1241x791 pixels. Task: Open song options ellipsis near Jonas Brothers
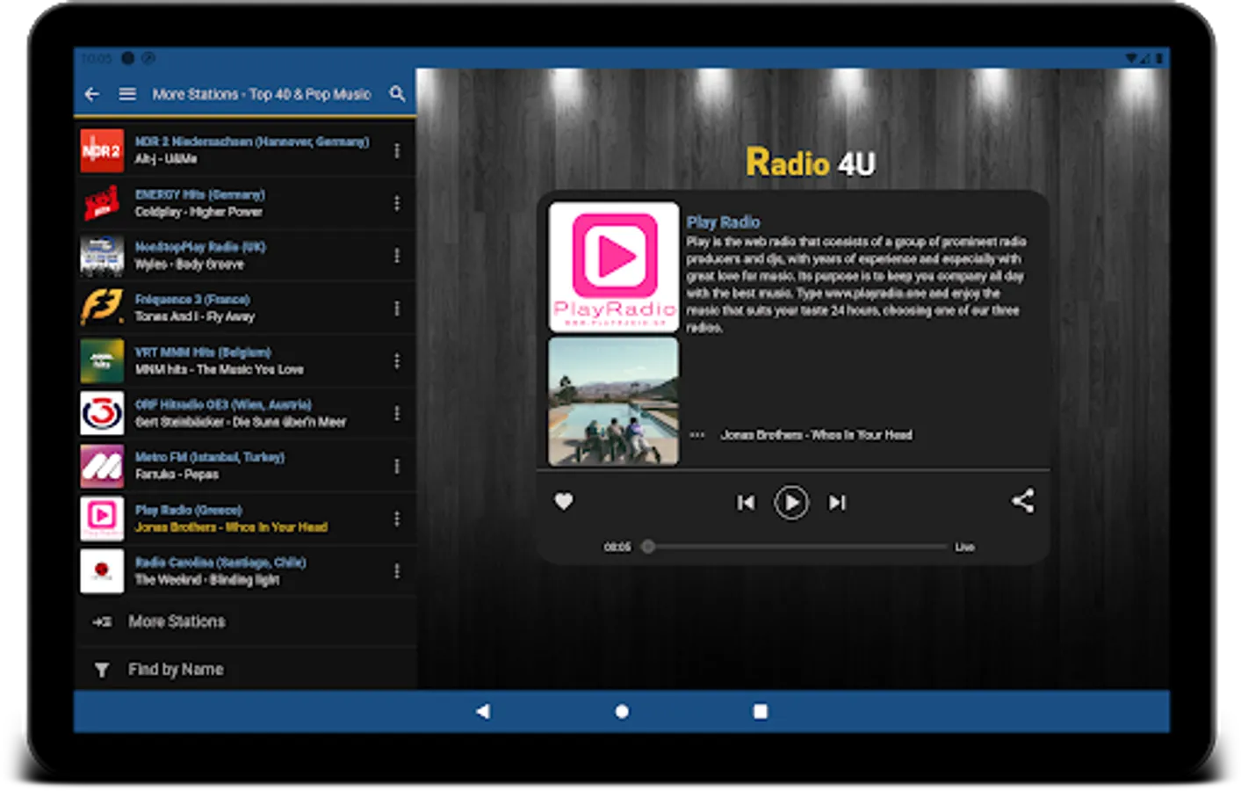pos(697,435)
